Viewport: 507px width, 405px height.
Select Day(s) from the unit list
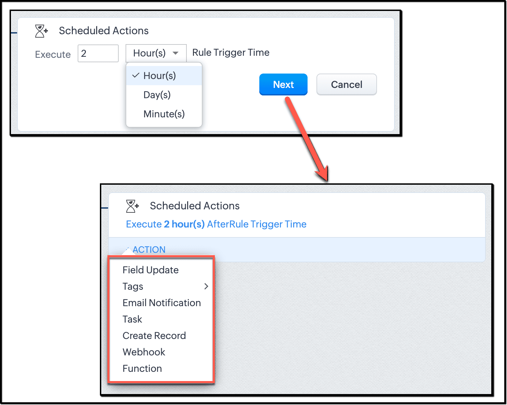[157, 95]
